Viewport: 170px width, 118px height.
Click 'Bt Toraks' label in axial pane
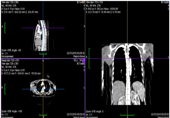pos(81,64)
